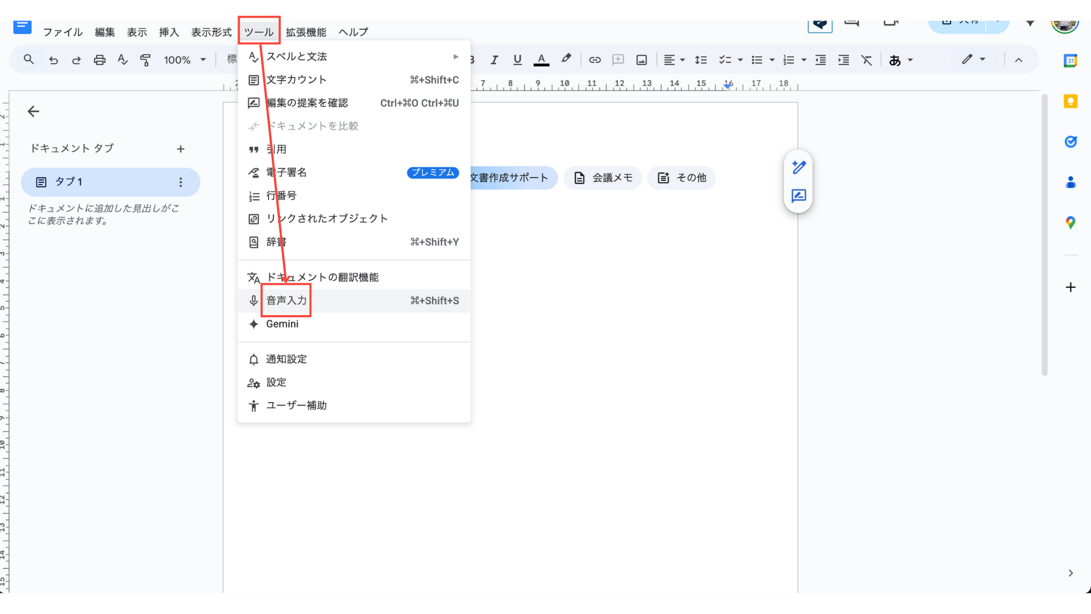Open the 拡張機能 menu

click(x=306, y=32)
